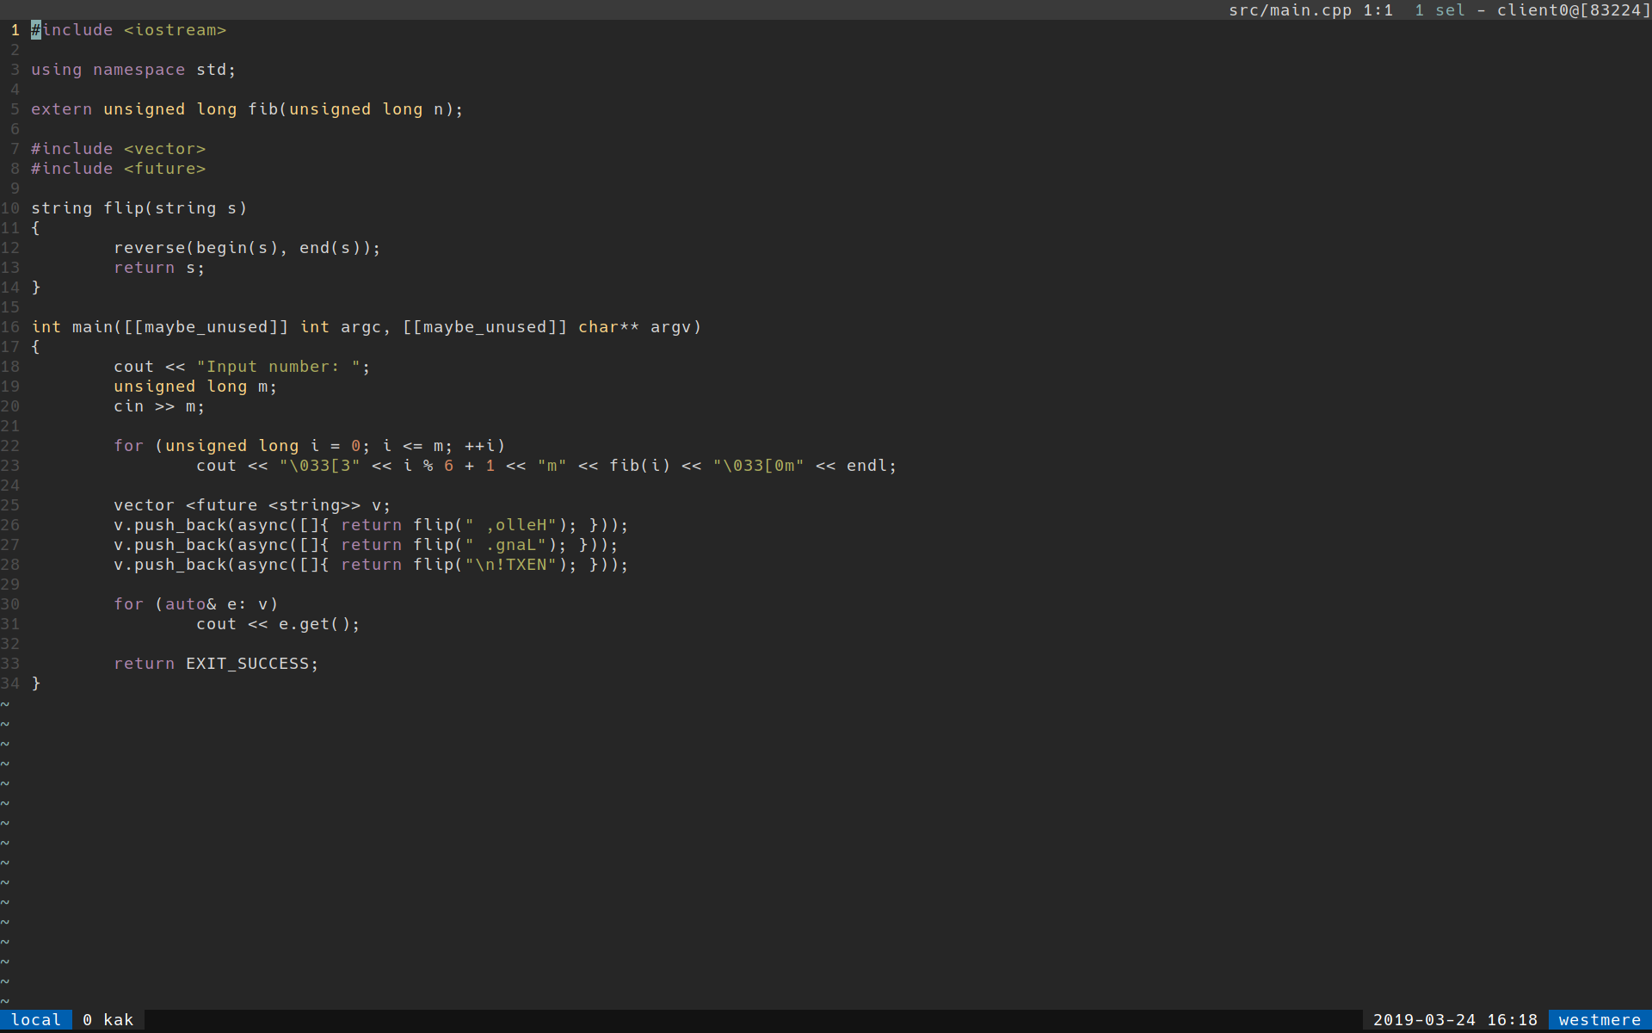Screen dimensions: 1652x1033
Task: Click the \033[3 escape sequence on line 23
Action: coord(318,465)
